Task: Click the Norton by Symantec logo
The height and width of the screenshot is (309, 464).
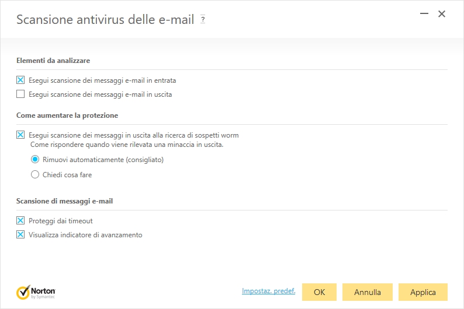Action: tap(36, 292)
